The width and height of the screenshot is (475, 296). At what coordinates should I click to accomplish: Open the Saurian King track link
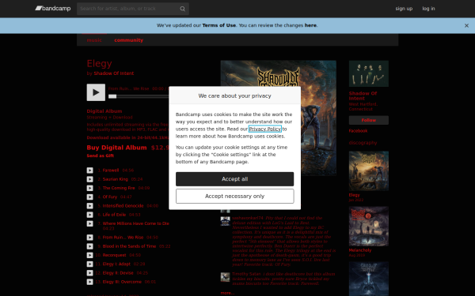(x=115, y=179)
